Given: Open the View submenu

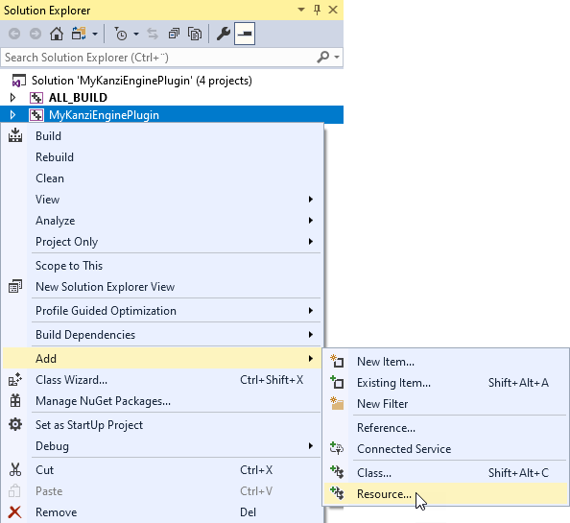Looking at the screenshot, I should [x=162, y=200].
